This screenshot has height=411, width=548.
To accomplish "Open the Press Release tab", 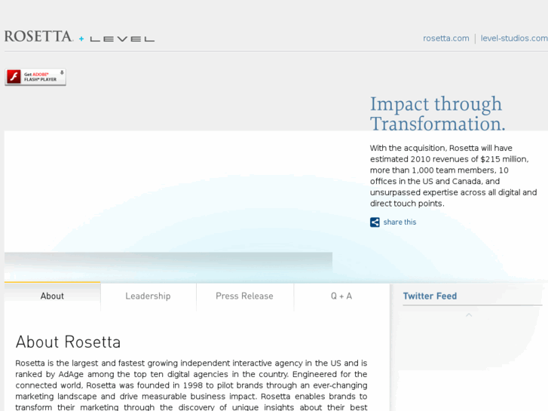I will 245,296.
